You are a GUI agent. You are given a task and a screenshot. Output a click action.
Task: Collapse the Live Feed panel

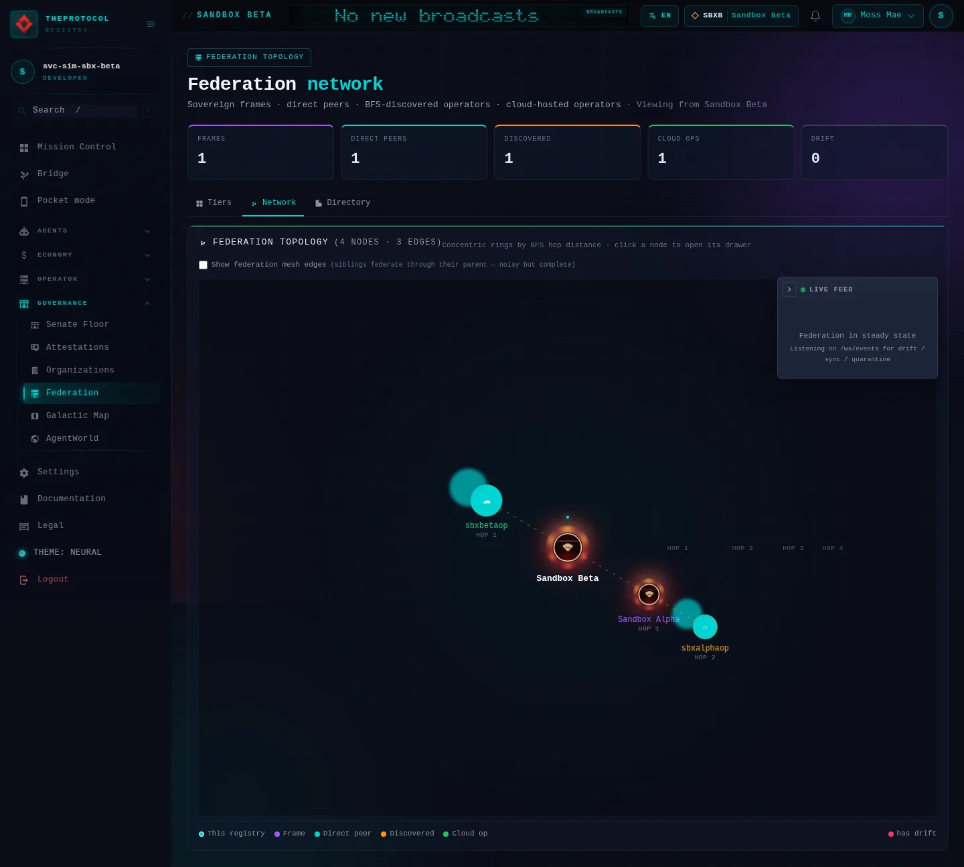789,289
